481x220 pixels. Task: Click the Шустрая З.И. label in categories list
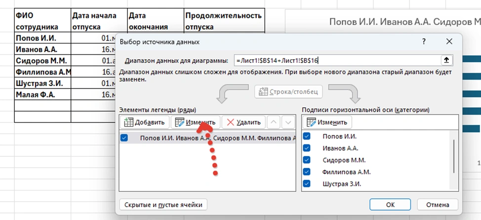[x=342, y=184]
